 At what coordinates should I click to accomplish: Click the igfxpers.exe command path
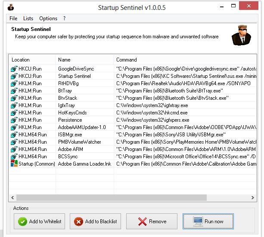[153, 120]
